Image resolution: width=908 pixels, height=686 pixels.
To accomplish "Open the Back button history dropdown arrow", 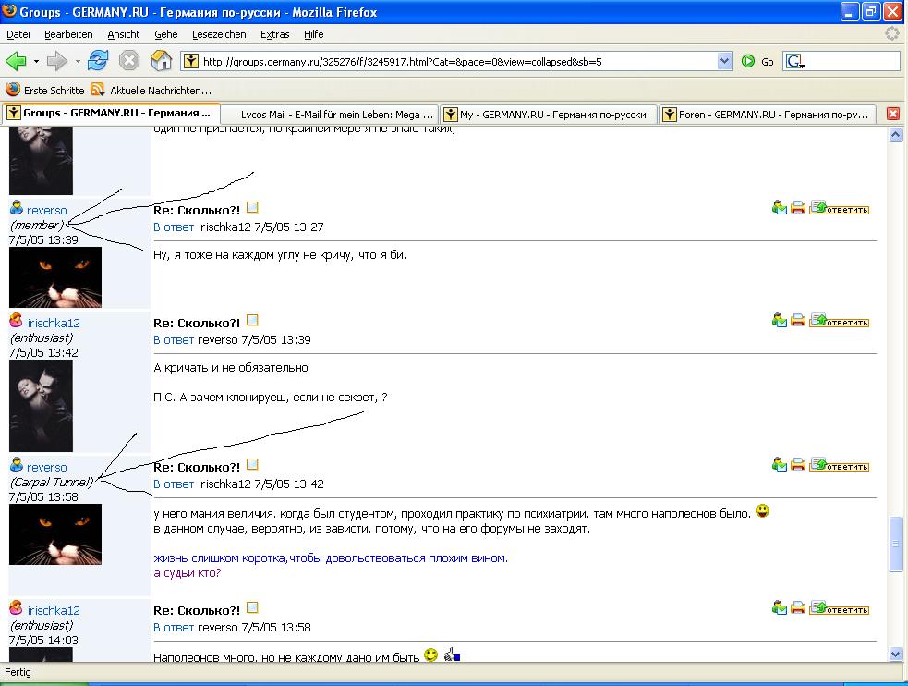I will 36,61.
